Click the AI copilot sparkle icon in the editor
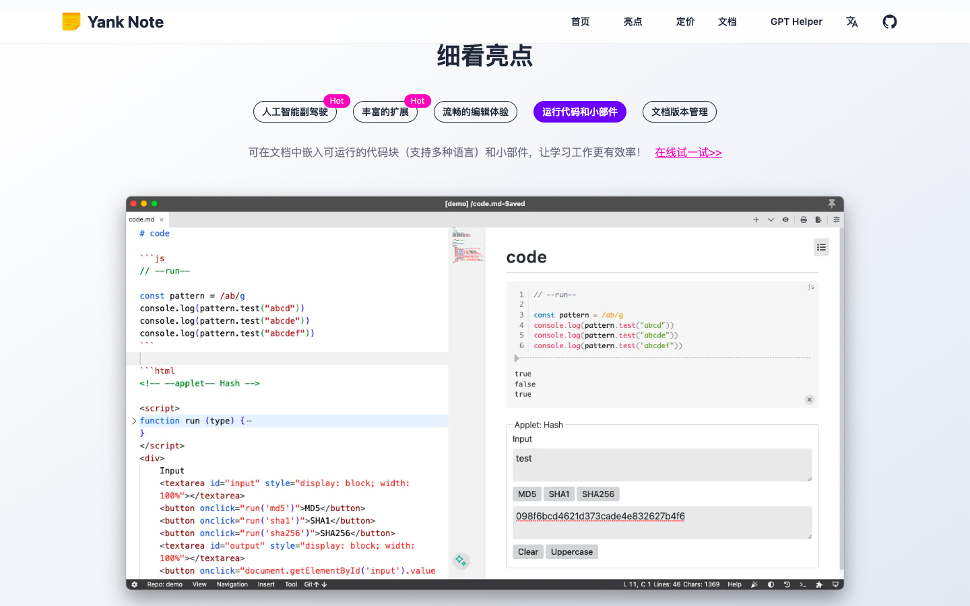This screenshot has height=606, width=970. pyautogui.click(x=461, y=560)
